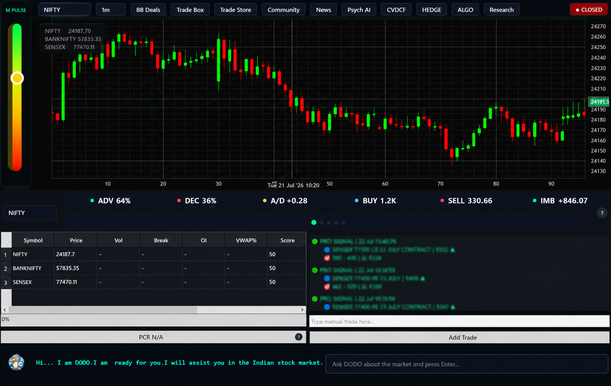
Task: Open the BB Deals tab
Action: (x=148, y=10)
